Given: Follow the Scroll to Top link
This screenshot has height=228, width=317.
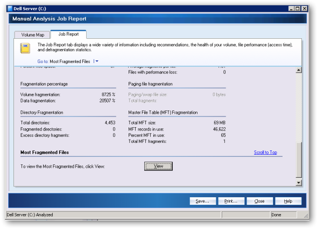Looking at the screenshot, I should (265, 153).
